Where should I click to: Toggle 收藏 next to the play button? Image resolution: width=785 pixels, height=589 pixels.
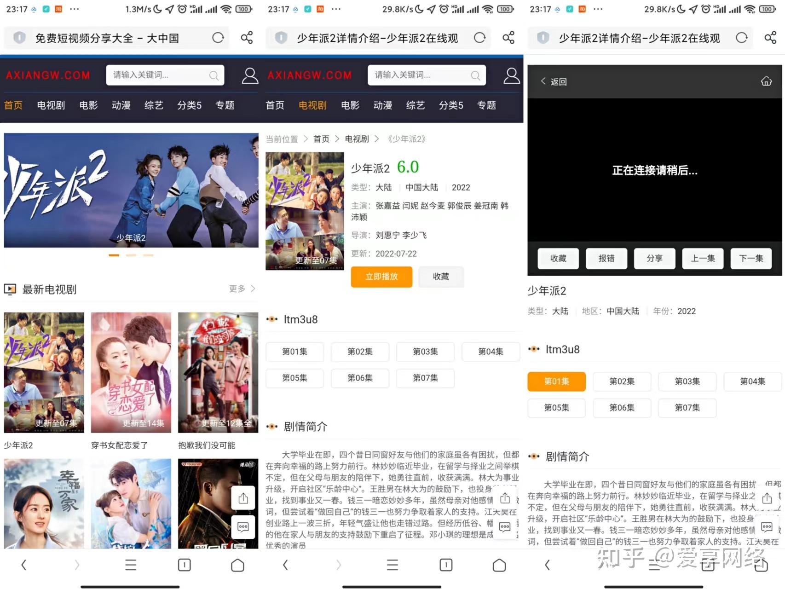point(440,277)
